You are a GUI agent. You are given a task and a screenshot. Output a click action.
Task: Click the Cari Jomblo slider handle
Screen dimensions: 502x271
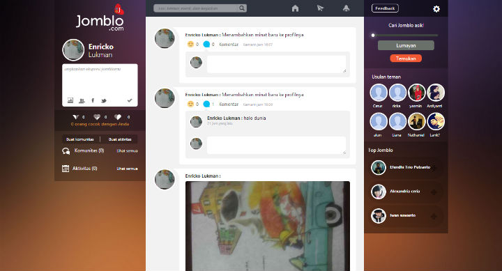(373, 36)
